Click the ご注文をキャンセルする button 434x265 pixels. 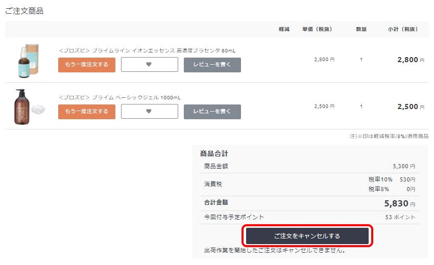coord(307,236)
